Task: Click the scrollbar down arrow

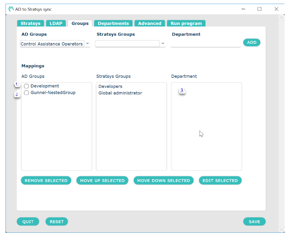Action: tap(282, 229)
